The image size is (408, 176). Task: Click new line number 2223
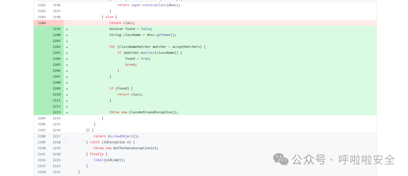(x=56, y=172)
